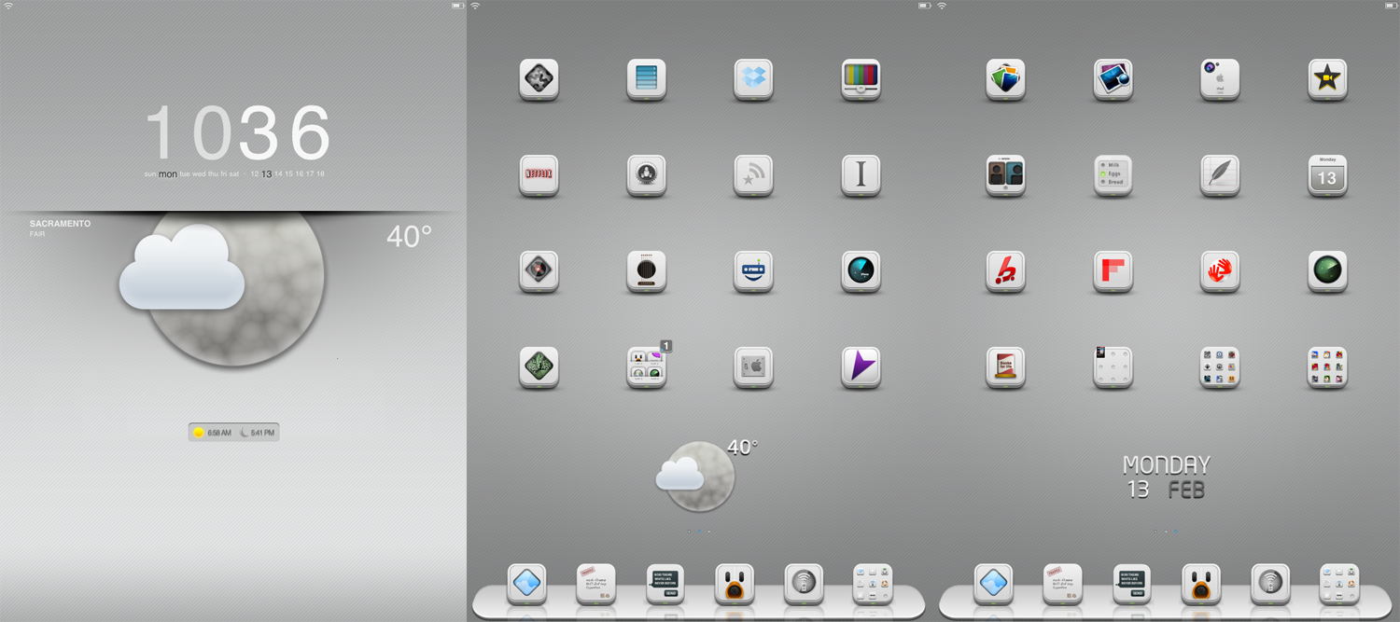
Task: Launch the iPad Camera app icon
Action: [1220, 79]
